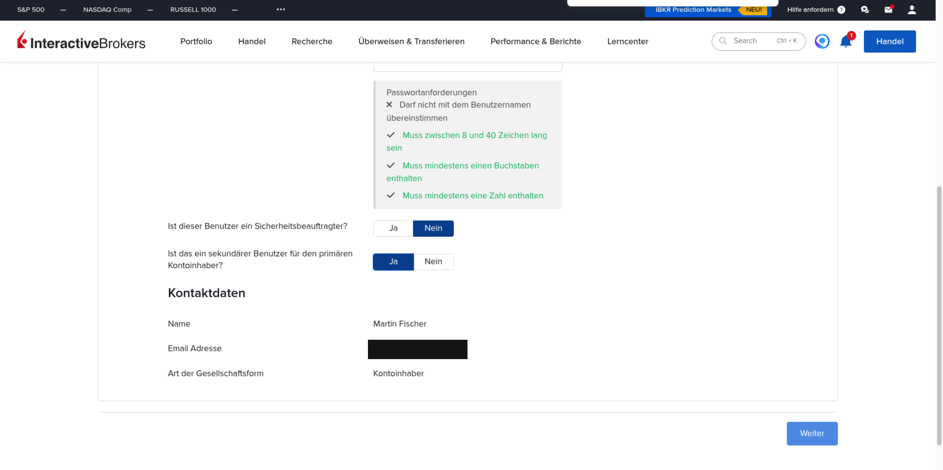Click the password input field
The height and width of the screenshot is (470, 943).
click(467, 66)
